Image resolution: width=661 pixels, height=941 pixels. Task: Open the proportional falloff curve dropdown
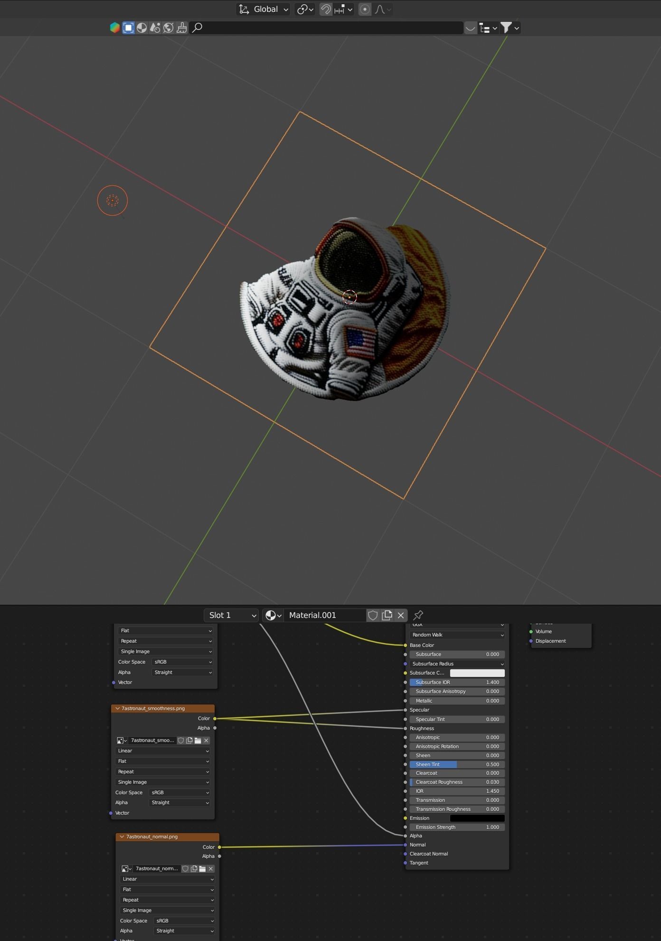382,10
